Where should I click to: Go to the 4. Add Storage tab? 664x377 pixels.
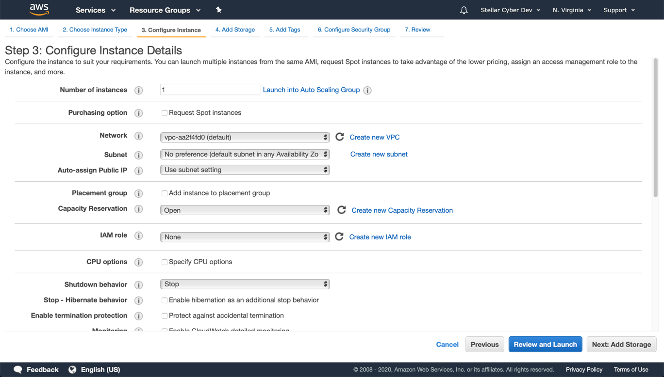pyautogui.click(x=235, y=30)
